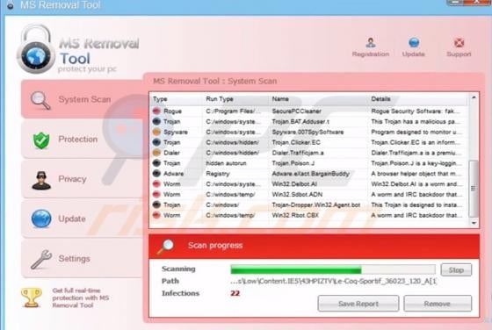
Task: Click the Rogue threat type icon
Action: pyautogui.click(x=156, y=111)
